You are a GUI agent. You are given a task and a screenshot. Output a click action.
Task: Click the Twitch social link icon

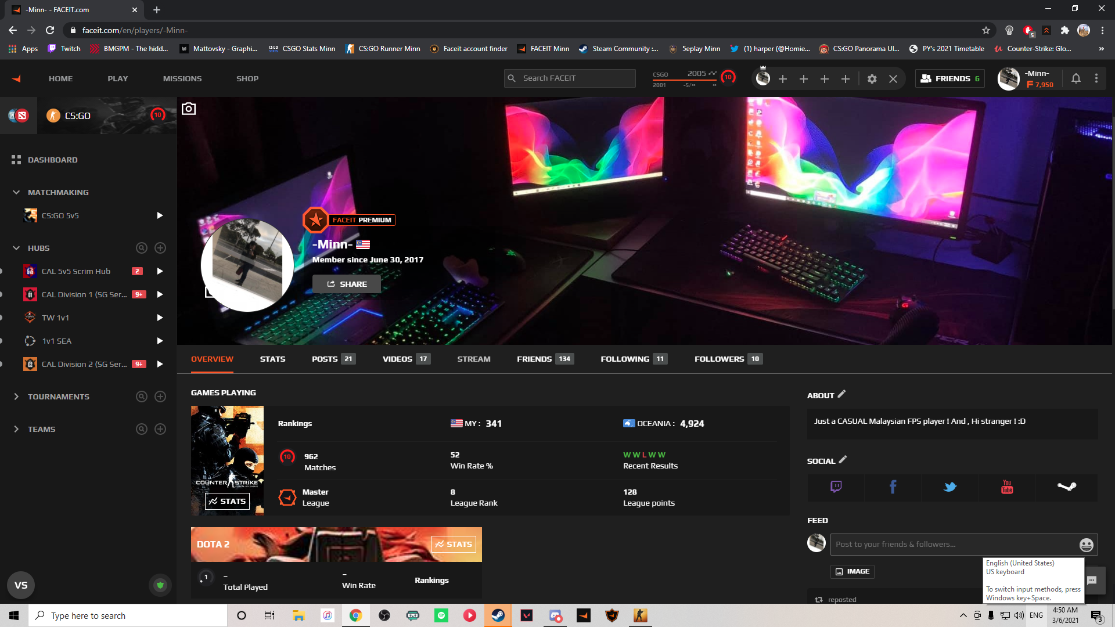click(836, 487)
